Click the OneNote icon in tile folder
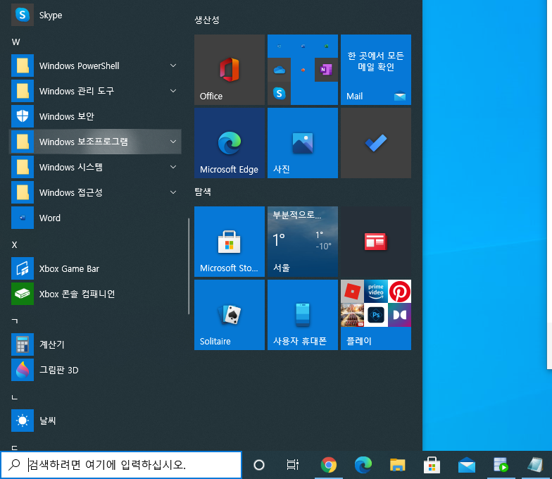552x479 pixels. [x=326, y=70]
